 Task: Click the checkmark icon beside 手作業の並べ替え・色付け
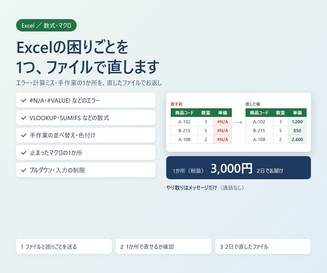tap(24, 135)
